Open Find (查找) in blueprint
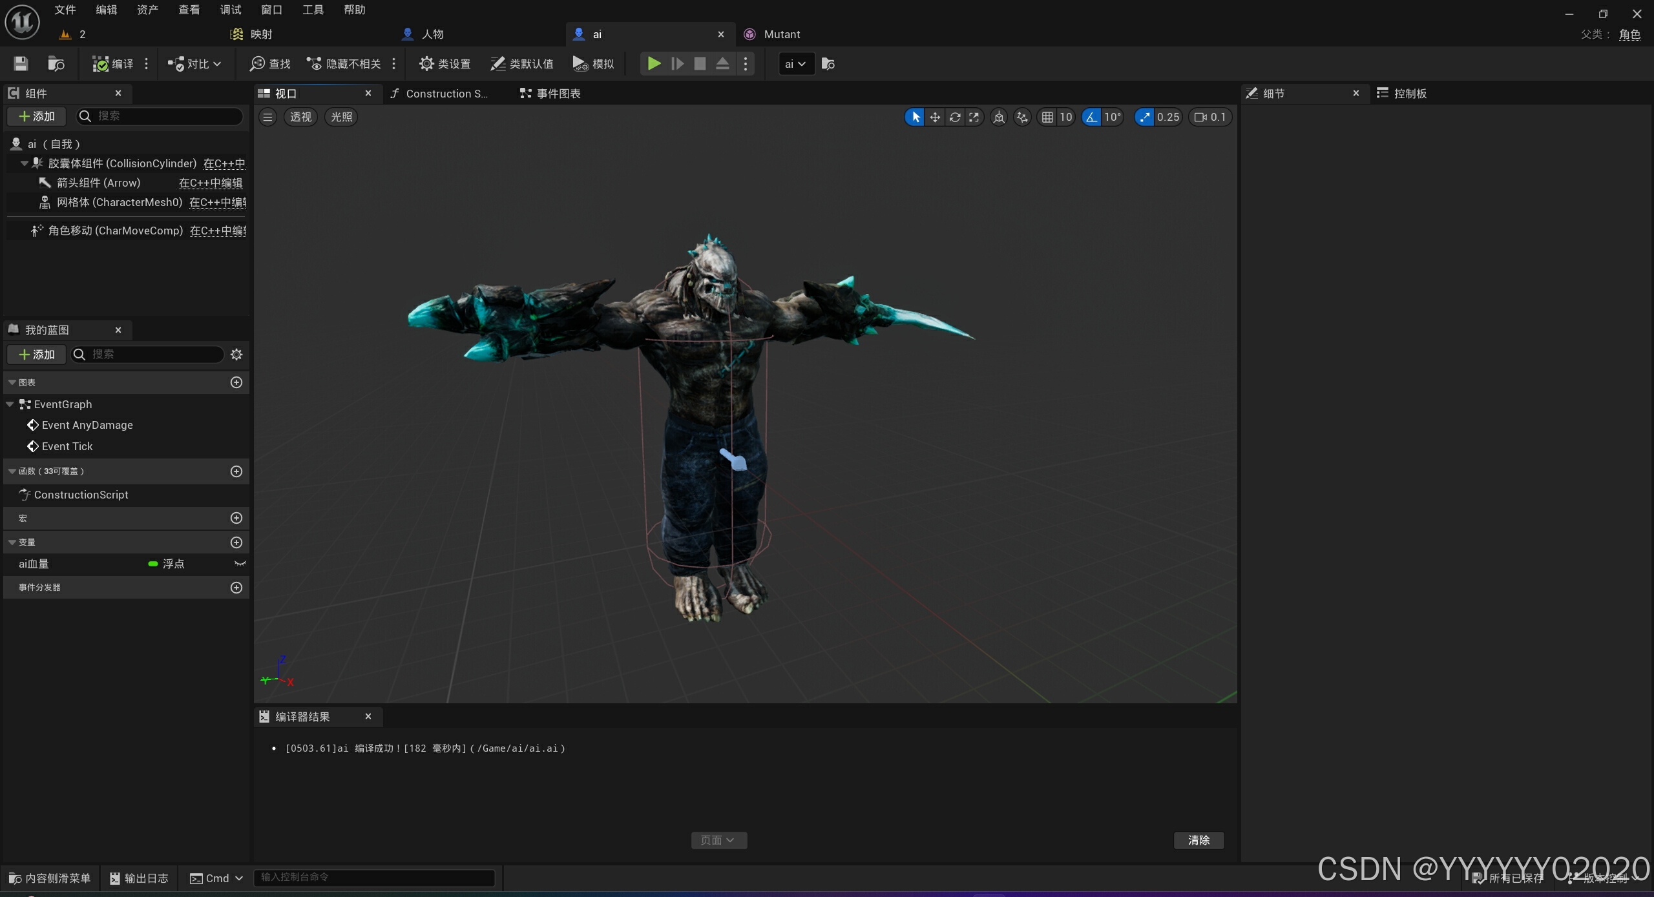The width and height of the screenshot is (1654, 897). pyautogui.click(x=270, y=64)
